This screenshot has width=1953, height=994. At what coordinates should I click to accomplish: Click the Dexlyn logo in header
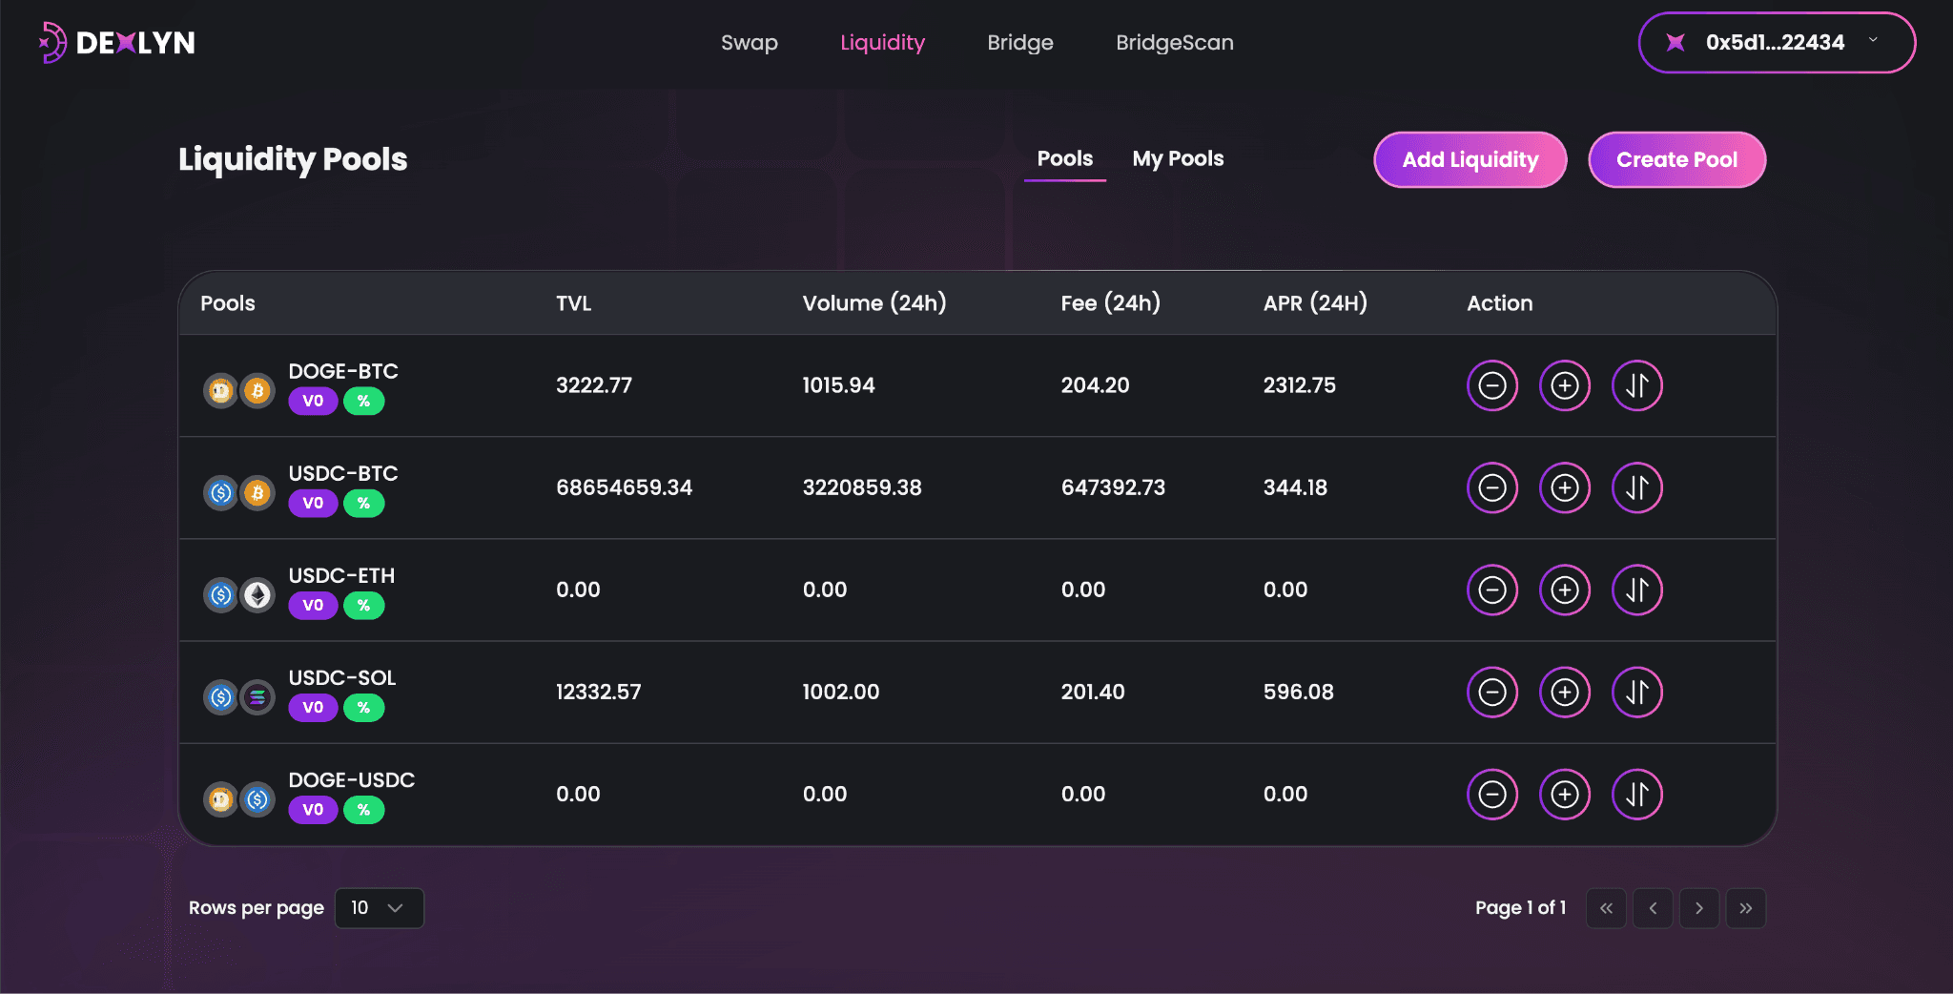(116, 43)
